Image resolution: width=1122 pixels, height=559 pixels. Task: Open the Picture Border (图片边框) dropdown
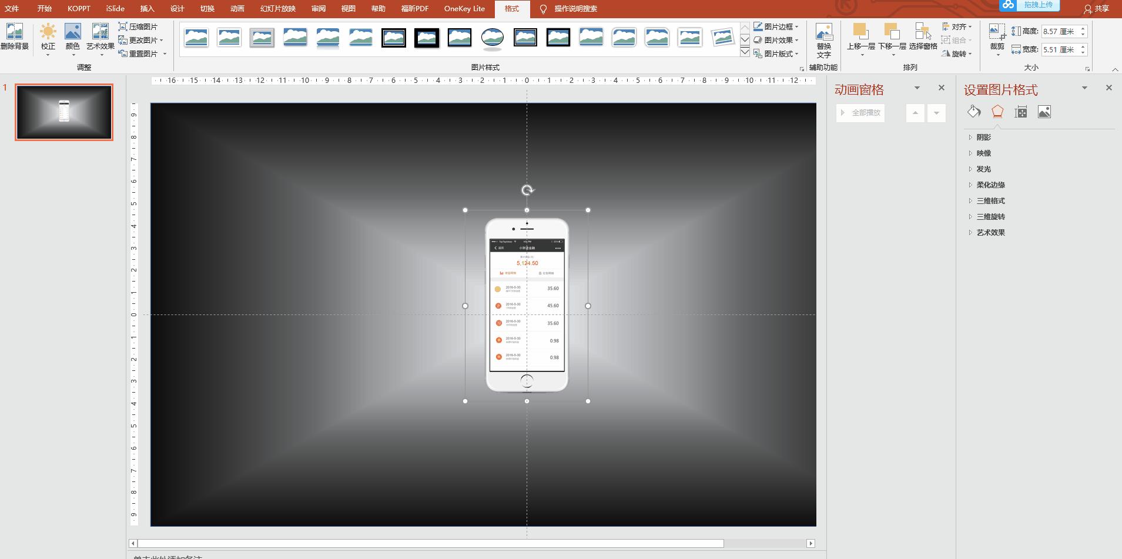[x=776, y=26]
